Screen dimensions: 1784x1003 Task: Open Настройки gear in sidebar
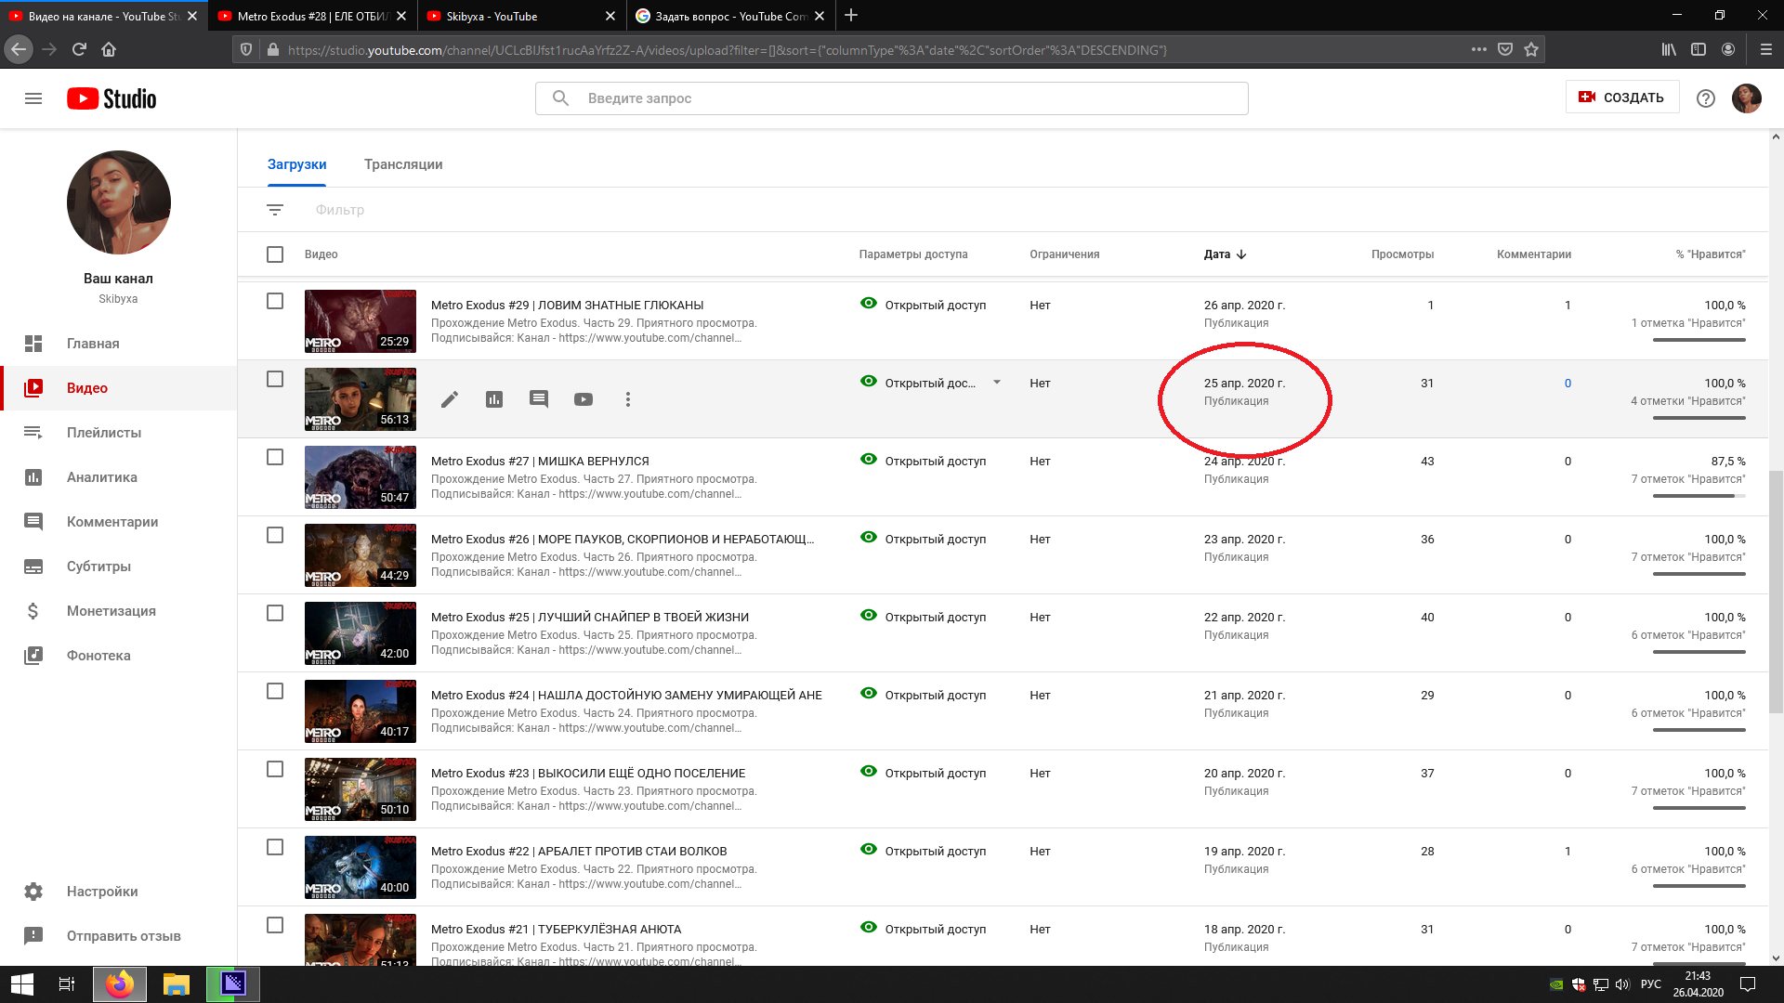click(x=33, y=892)
